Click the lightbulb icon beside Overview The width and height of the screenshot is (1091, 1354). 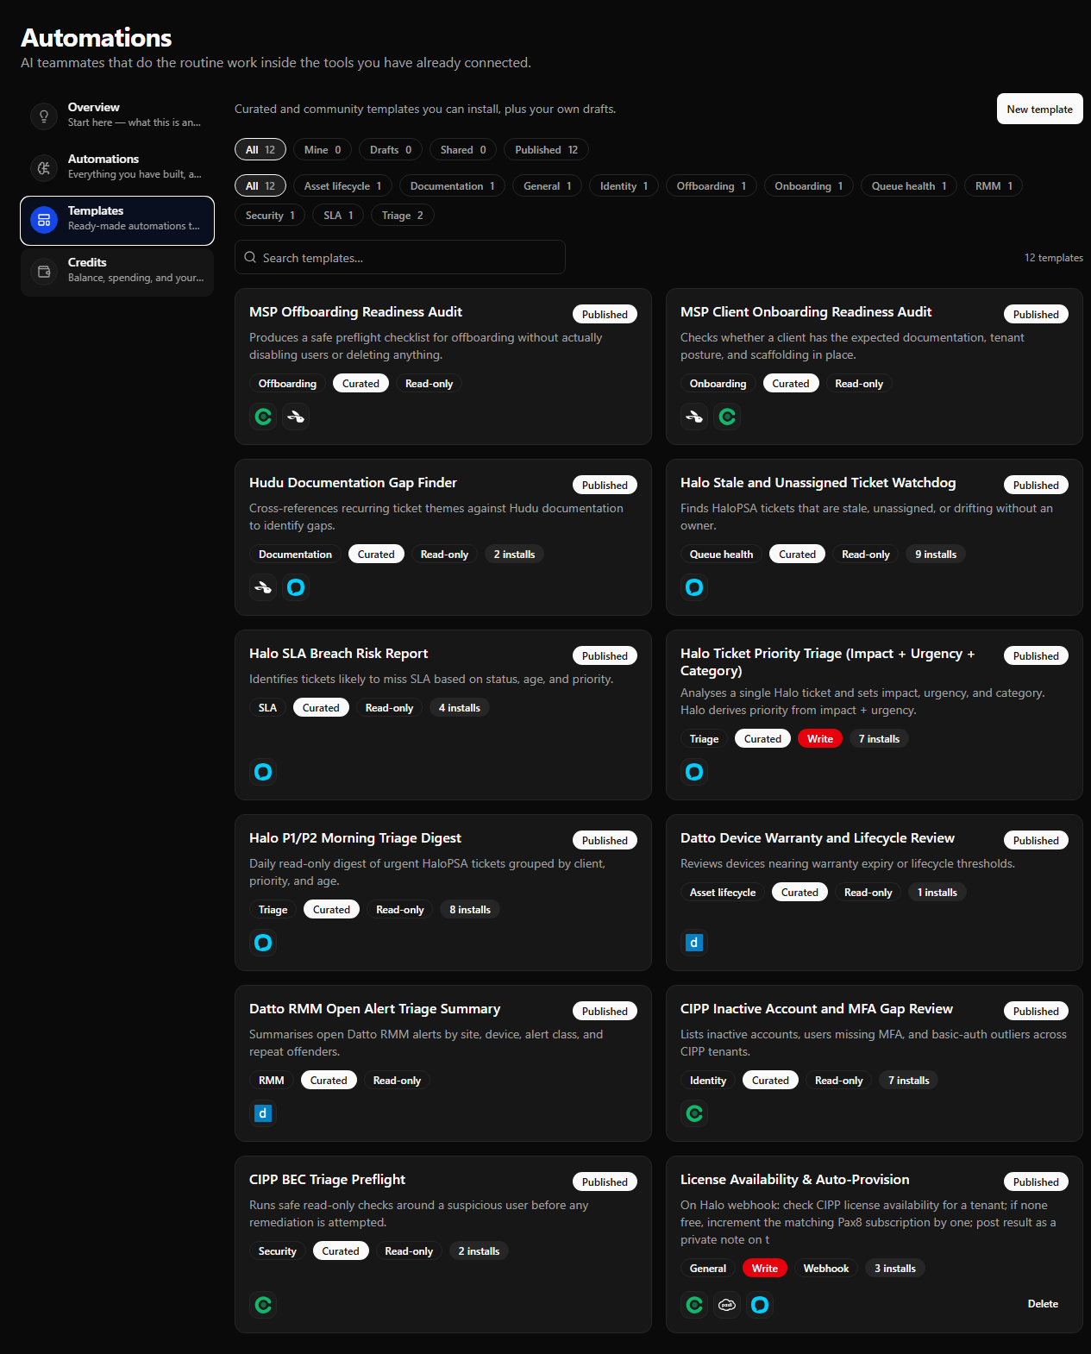(44, 116)
